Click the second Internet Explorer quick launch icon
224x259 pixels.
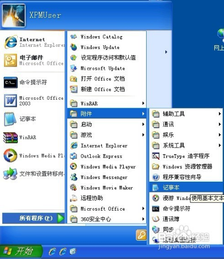63,251
